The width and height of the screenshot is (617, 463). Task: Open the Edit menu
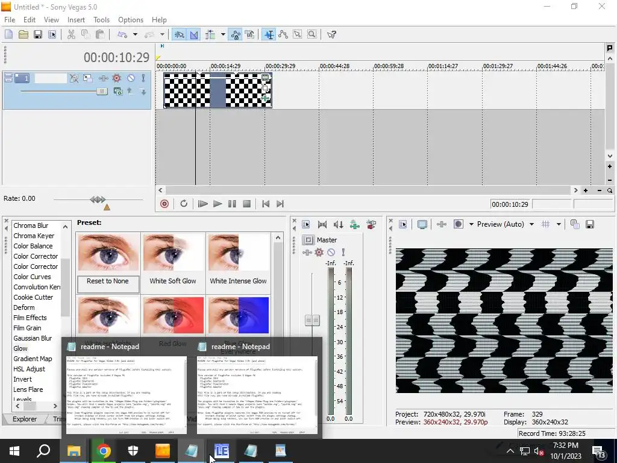[29, 20]
